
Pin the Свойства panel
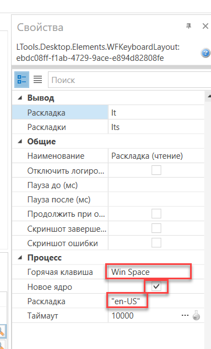(188, 26)
